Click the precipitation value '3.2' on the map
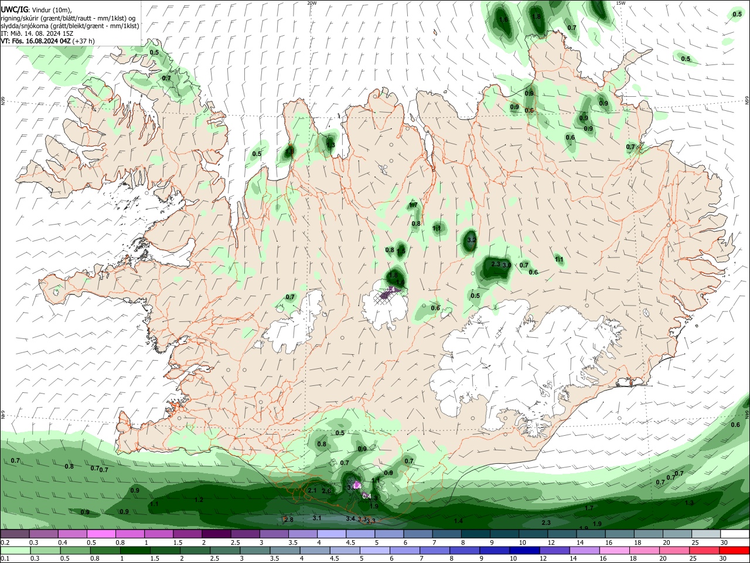 coord(471,240)
